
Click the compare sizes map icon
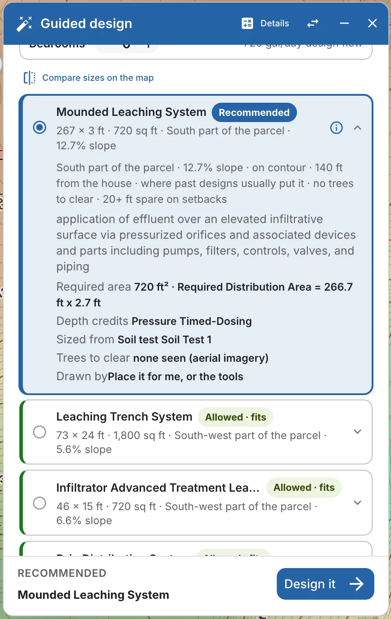tap(29, 78)
